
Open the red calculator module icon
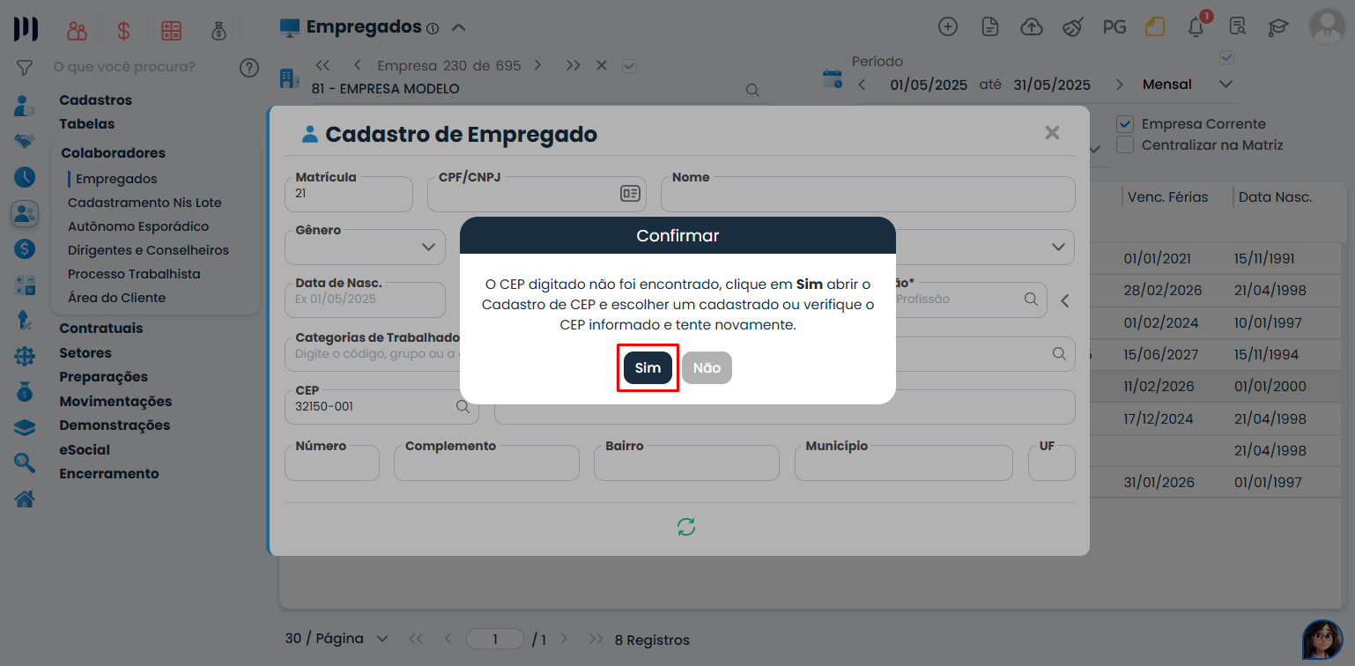171,31
